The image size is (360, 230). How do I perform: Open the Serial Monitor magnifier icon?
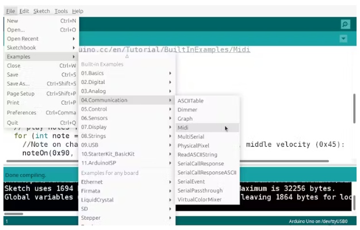(344, 24)
